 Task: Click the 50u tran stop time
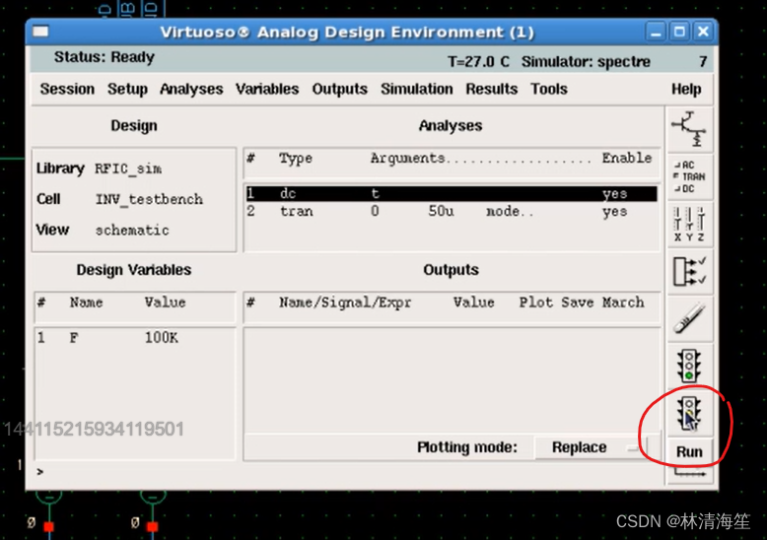[x=441, y=211]
